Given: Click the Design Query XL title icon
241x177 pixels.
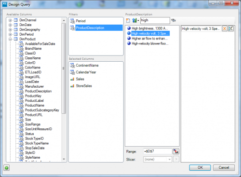Looking at the screenshot, I should (5, 4).
